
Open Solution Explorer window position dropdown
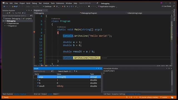pos(27,10)
